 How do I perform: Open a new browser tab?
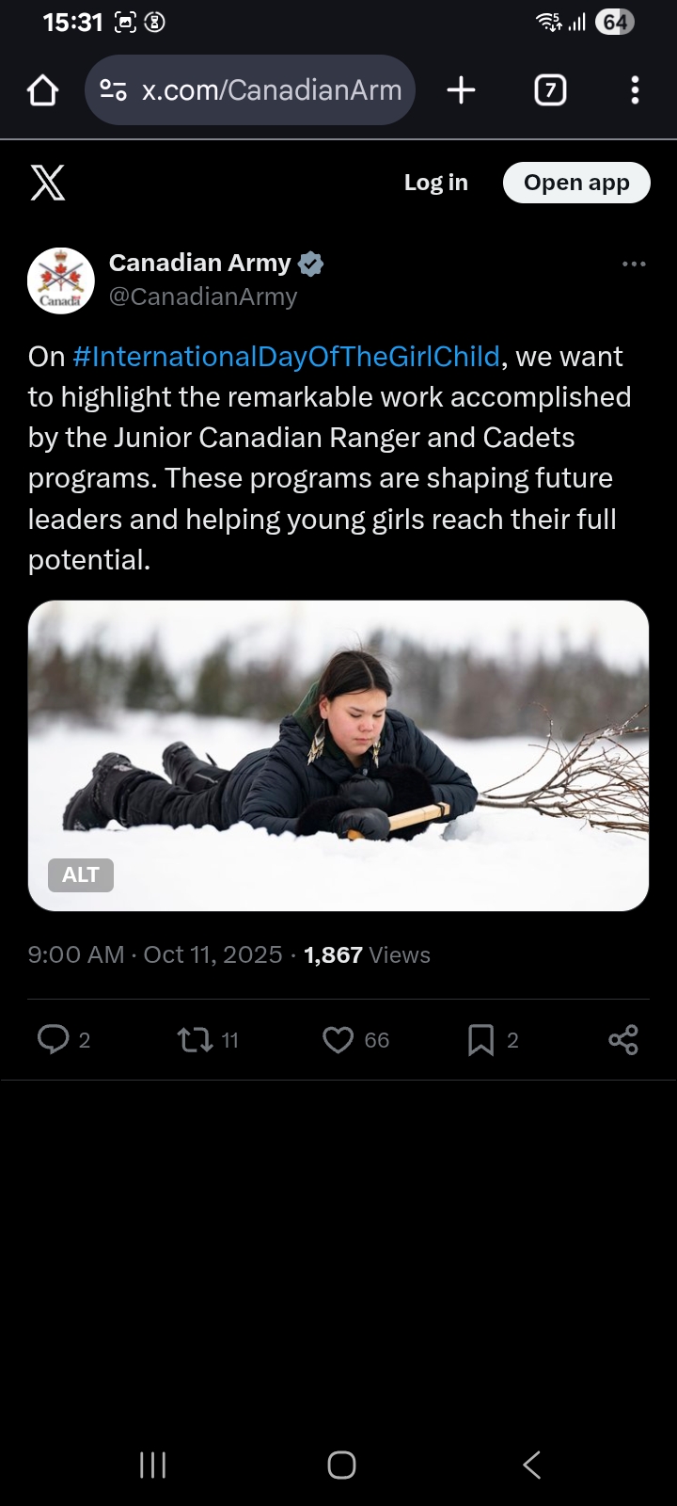click(x=461, y=90)
